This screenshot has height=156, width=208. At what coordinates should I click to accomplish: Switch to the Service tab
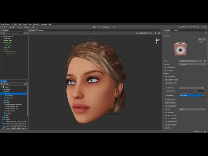click(x=175, y=30)
